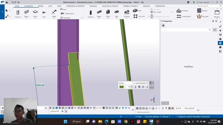223x125 pixels.
Task: Click the rebar By guide tool
Action: (x=202, y=16)
